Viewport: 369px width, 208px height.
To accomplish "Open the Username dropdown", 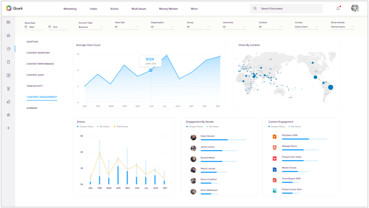I will pyautogui.click(x=234, y=27).
